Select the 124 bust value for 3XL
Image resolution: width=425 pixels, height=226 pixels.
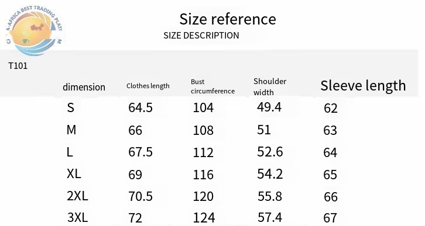[x=204, y=218]
